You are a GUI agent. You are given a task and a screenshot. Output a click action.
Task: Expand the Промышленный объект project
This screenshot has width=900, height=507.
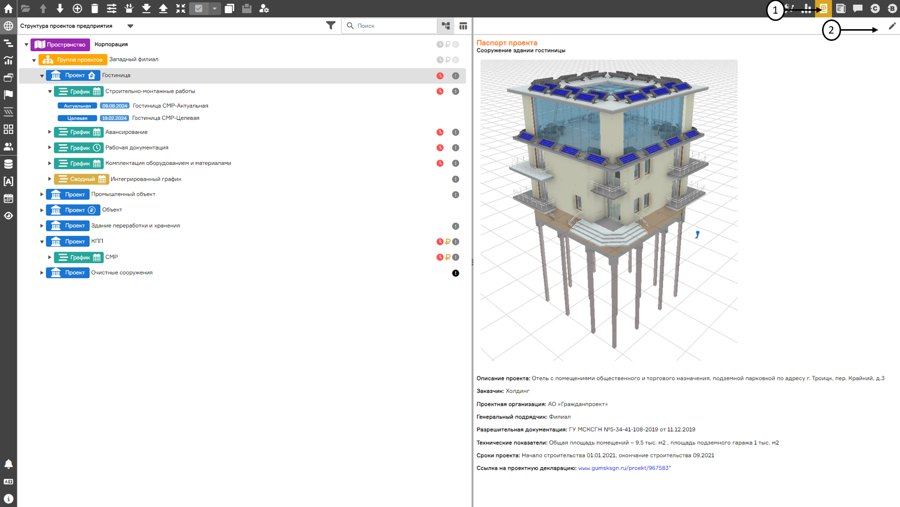pyautogui.click(x=42, y=195)
